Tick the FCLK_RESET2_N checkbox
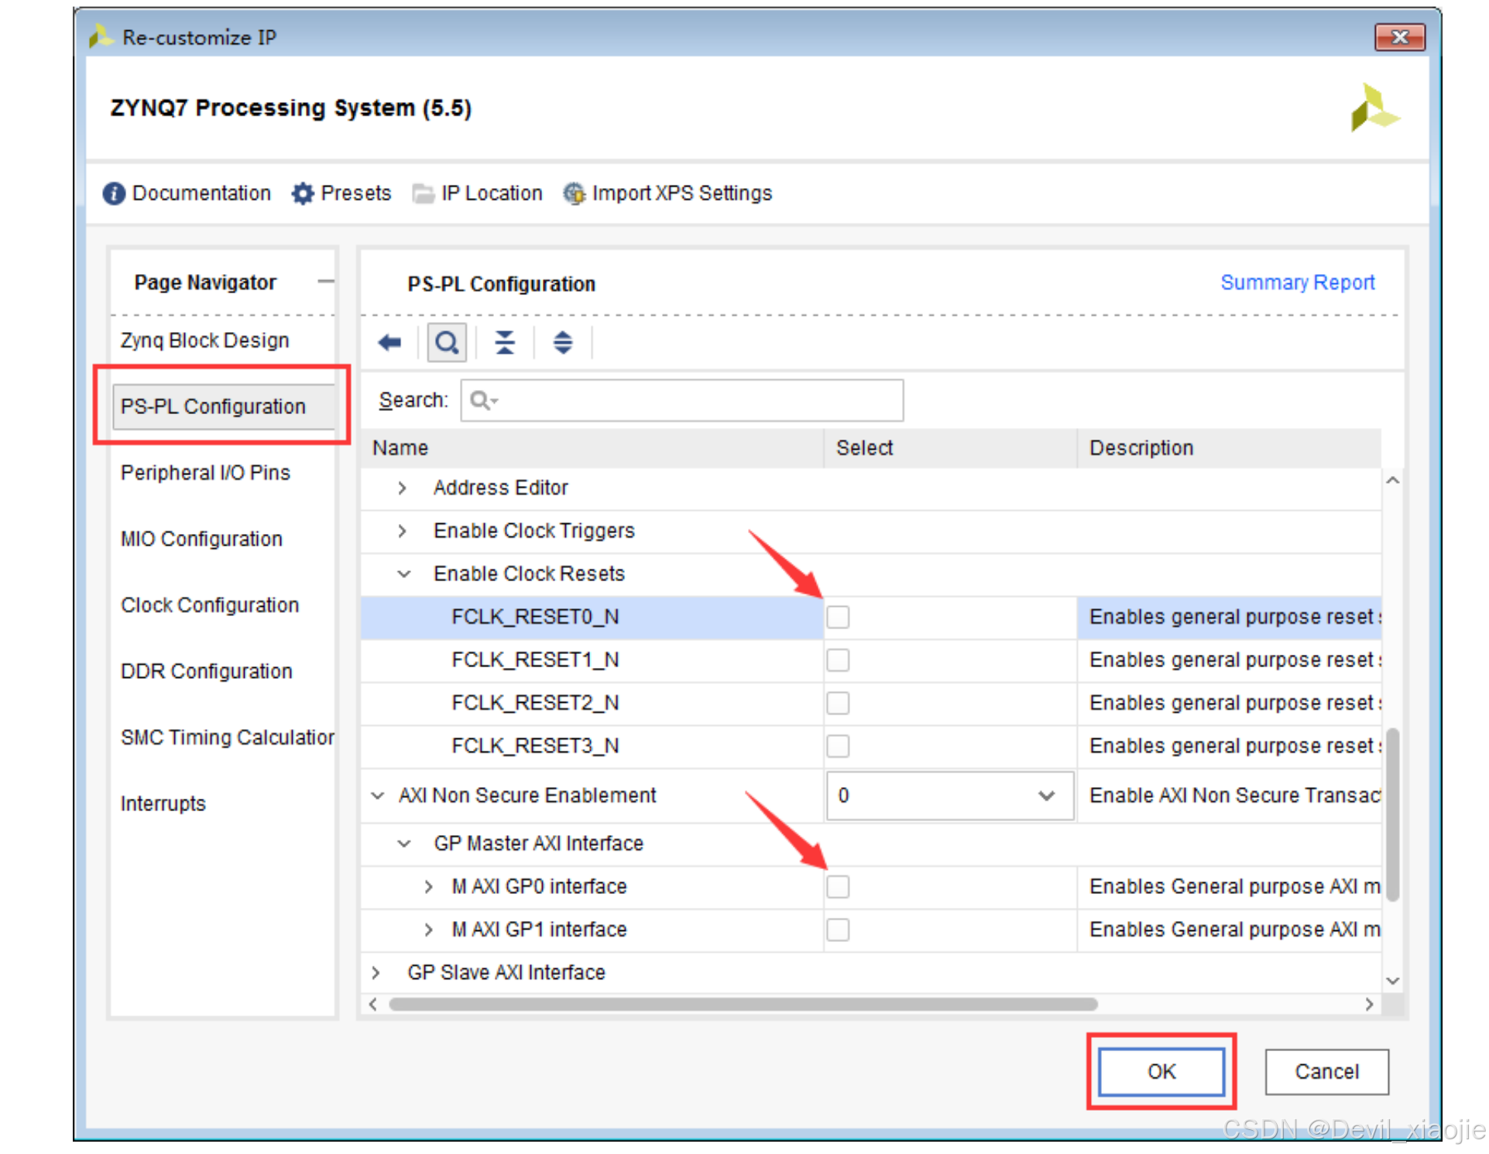This screenshot has height=1154, width=1489. [838, 703]
